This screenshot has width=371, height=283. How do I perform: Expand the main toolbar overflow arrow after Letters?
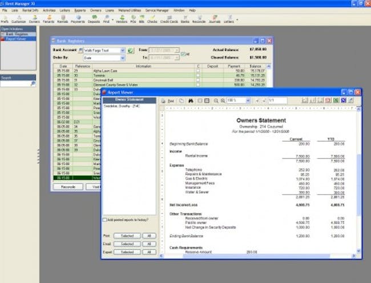pos(237,20)
